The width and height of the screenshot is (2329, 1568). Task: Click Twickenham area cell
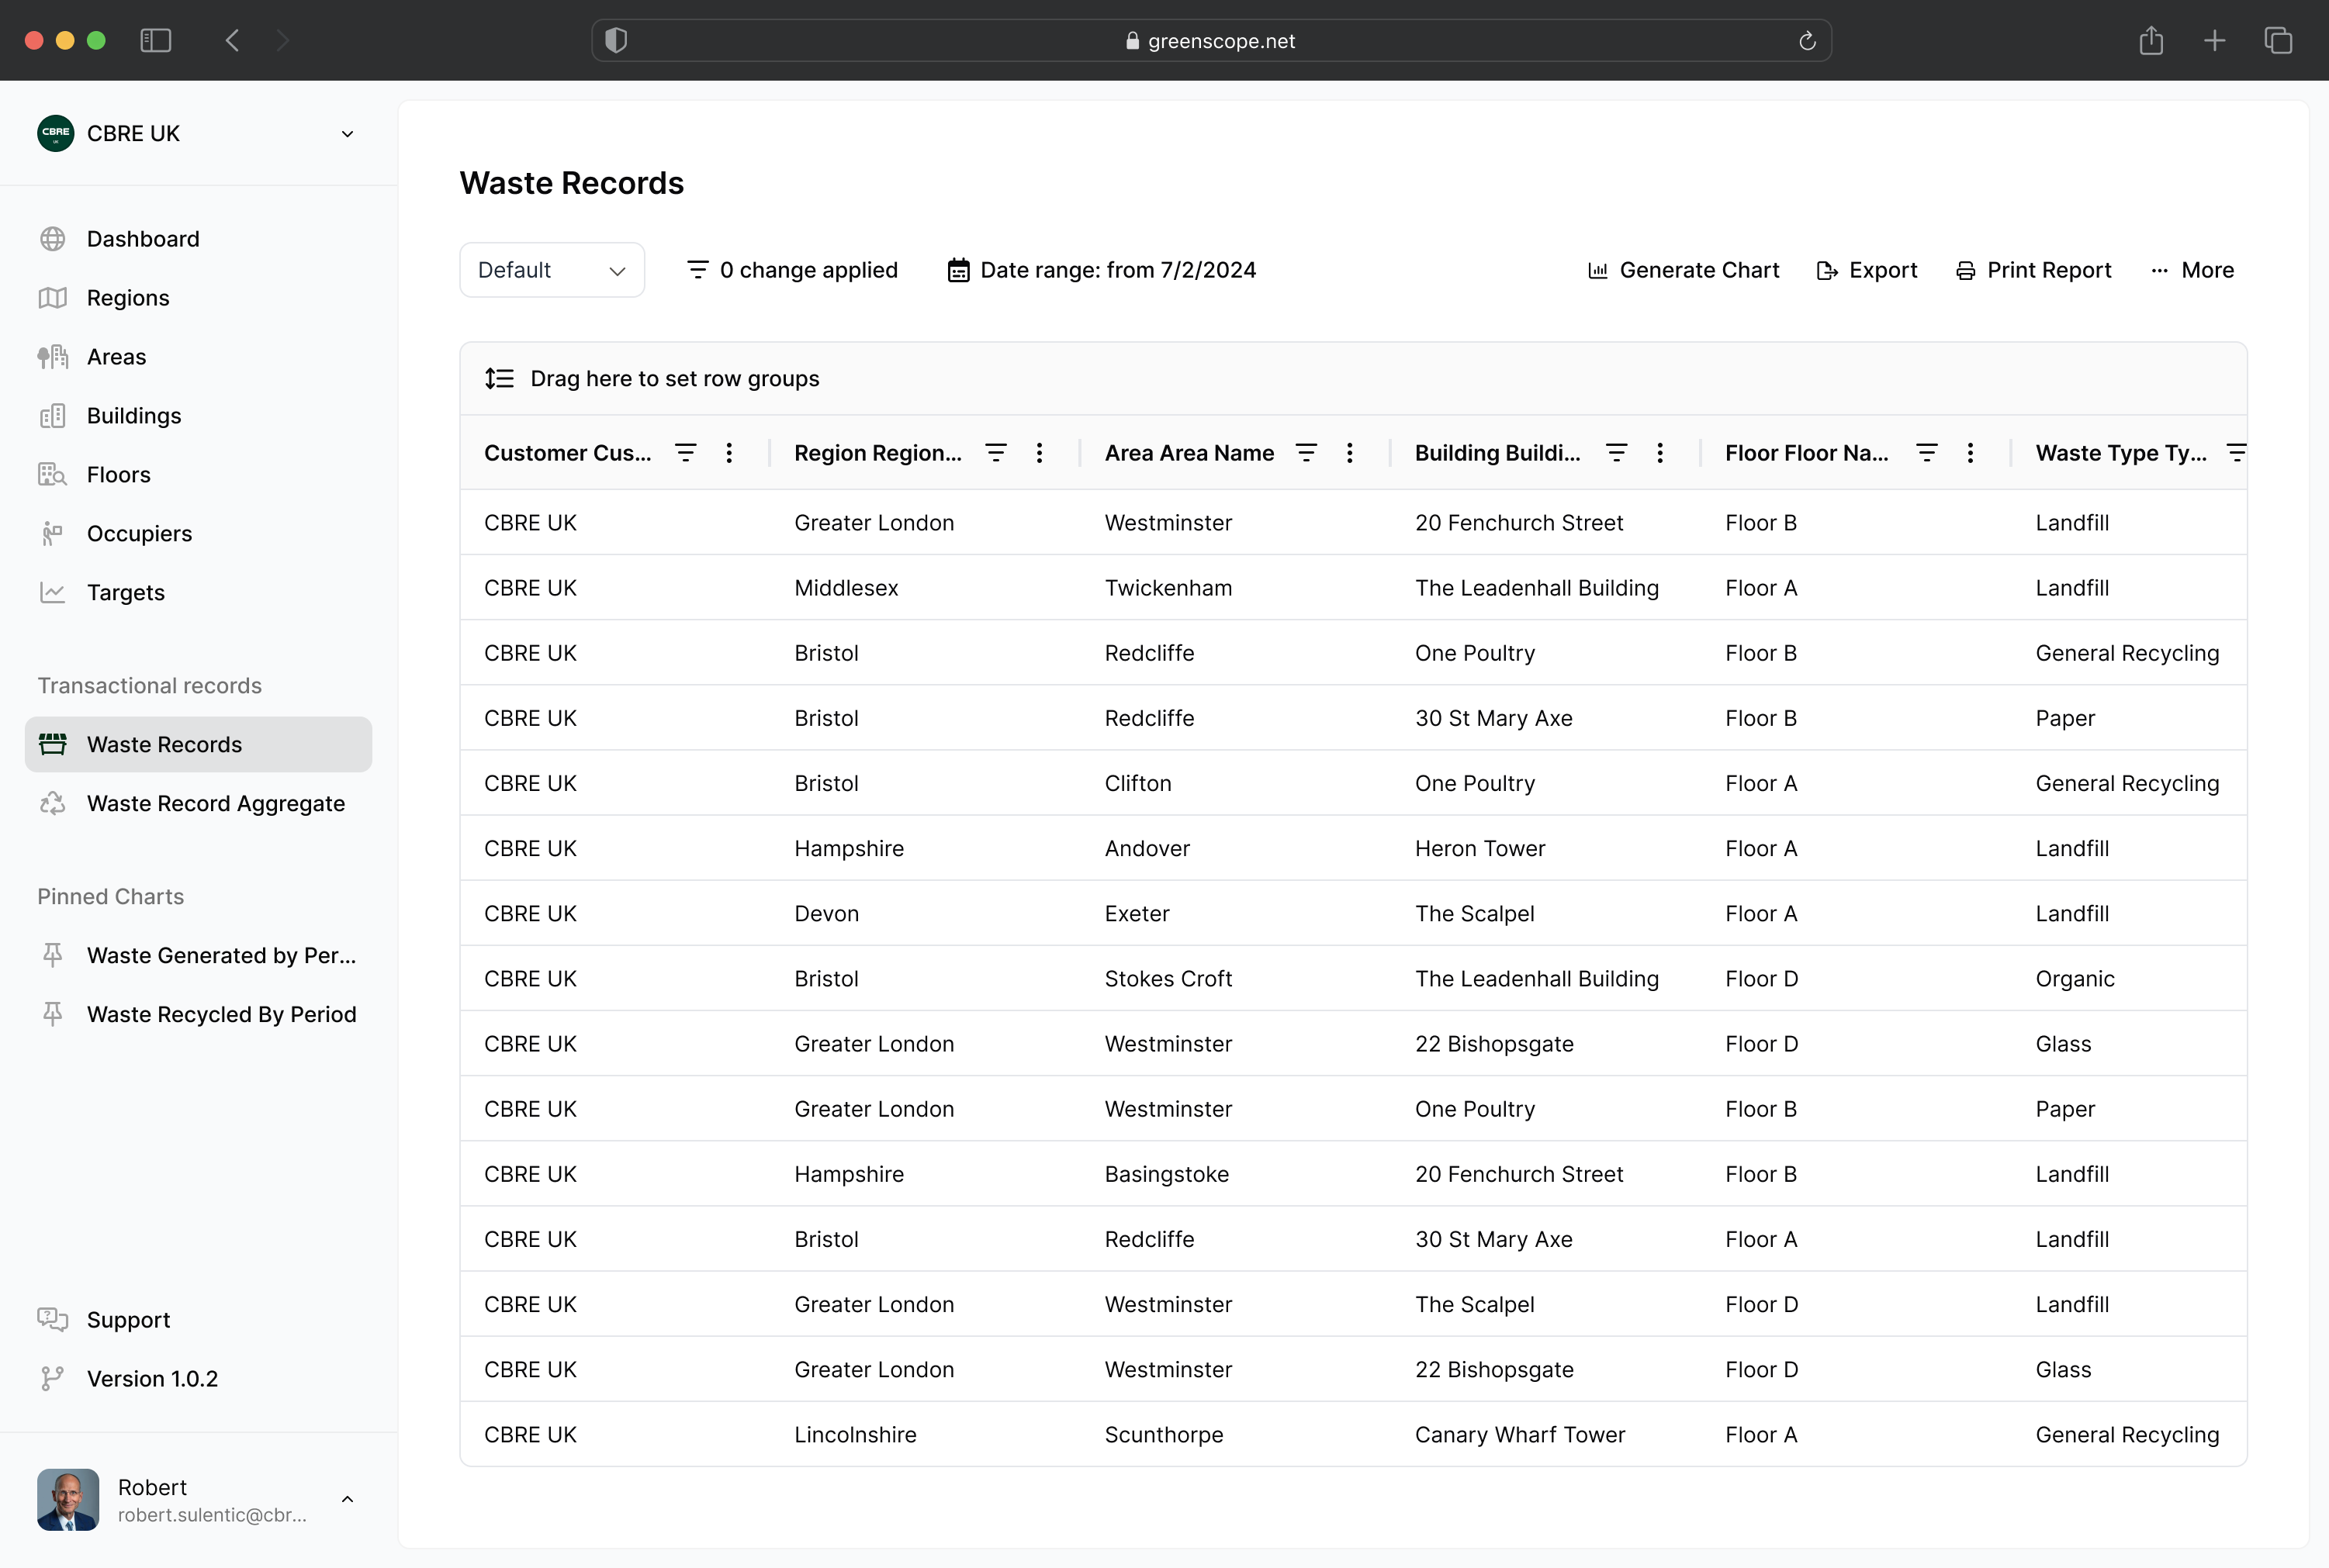pos(1168,588)
